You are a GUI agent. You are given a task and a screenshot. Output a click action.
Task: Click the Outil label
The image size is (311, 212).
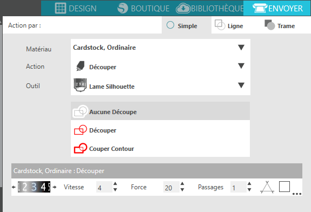(x=33, y=86)
